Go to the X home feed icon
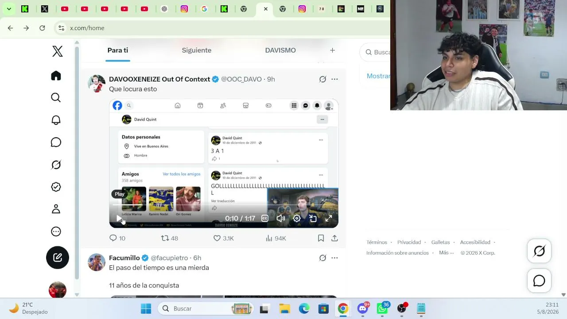 (x=56, y=76)
